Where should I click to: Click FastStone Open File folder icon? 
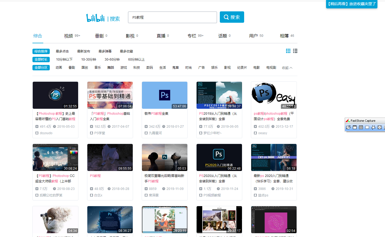(x=349, y=127)
